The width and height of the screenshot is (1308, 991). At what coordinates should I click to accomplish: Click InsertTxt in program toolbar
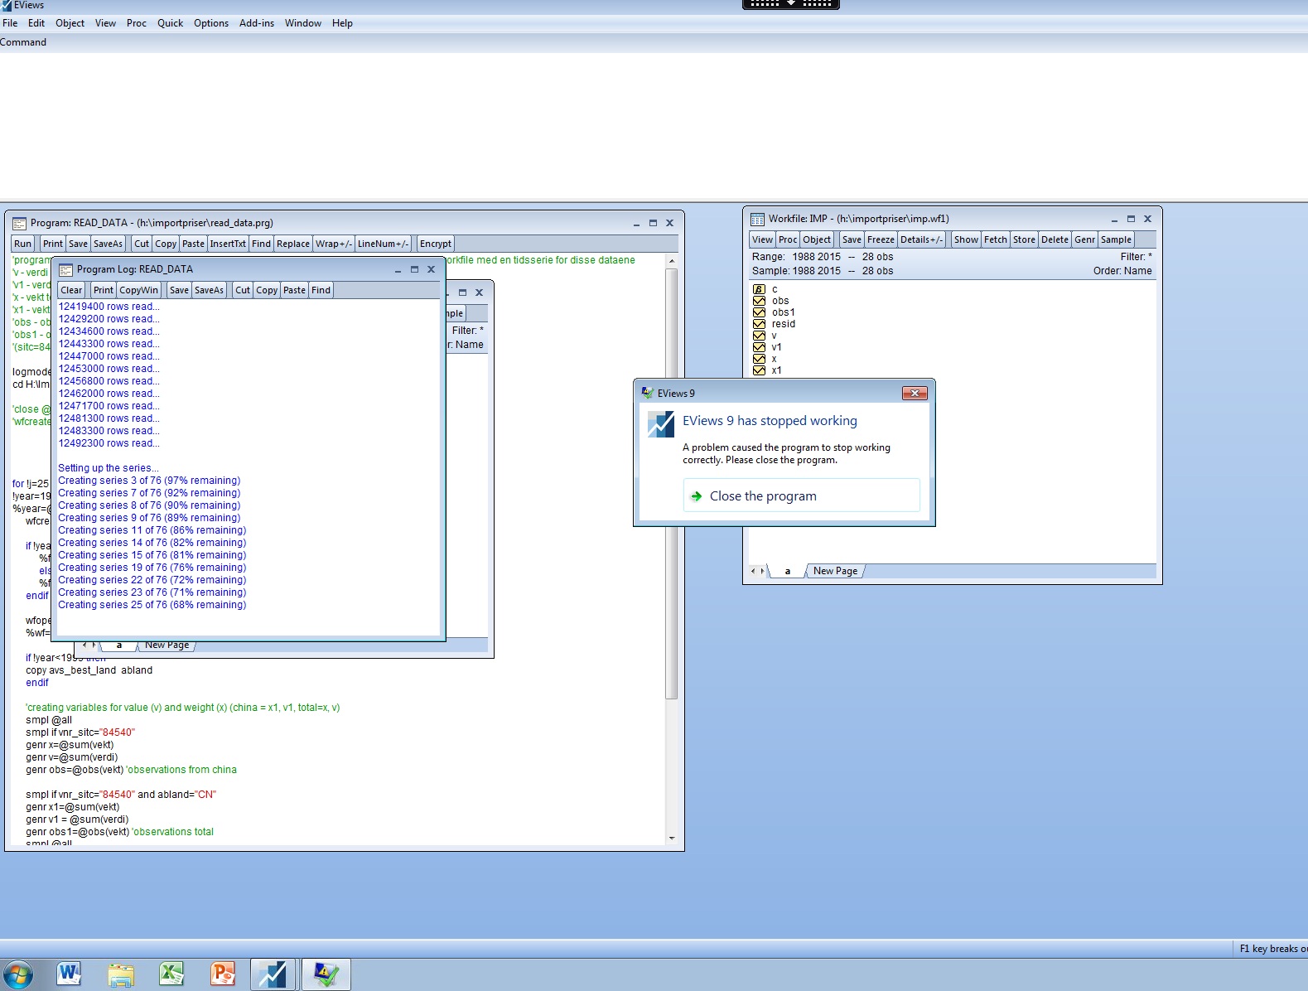click(228, 244)
